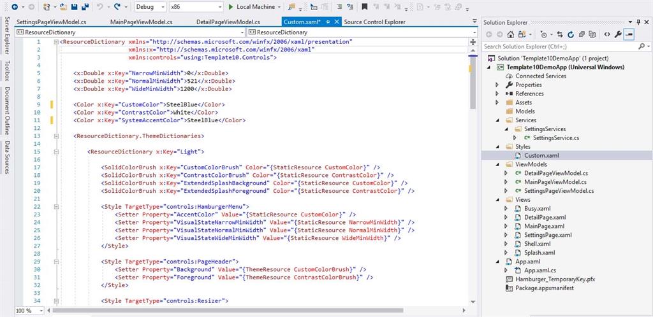The width and height of the screenshot is (653, 317).
Task: Select the Connected Services node
Action: pyautogui.click(x=541, y=76)
